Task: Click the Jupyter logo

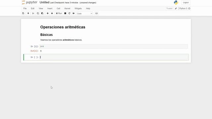Action: [29, 2]
